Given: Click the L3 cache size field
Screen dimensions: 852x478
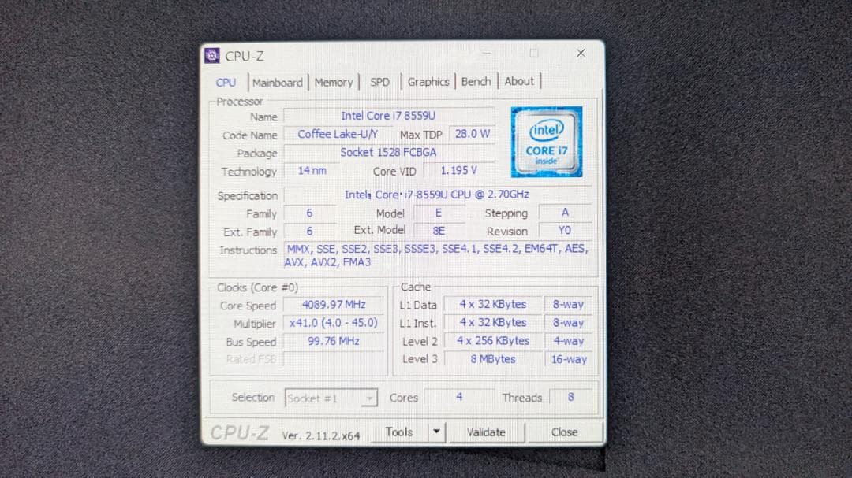Looking at the screenshot, I should click(493, 359).
